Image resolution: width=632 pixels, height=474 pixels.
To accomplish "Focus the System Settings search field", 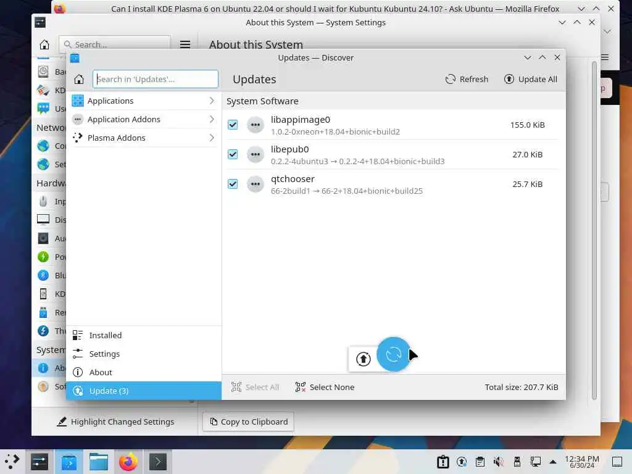I will click(115, 44).
